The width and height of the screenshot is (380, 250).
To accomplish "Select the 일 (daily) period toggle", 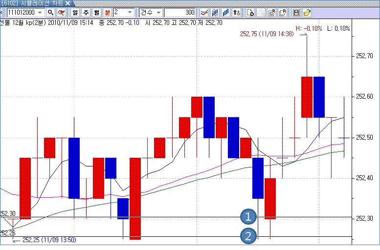I will (x=75, y=12).
